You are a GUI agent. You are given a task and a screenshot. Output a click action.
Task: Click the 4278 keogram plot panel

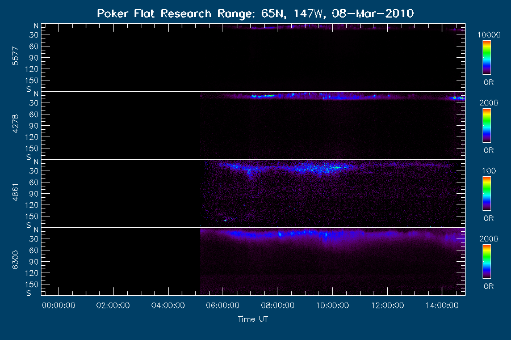click(253, 125)
